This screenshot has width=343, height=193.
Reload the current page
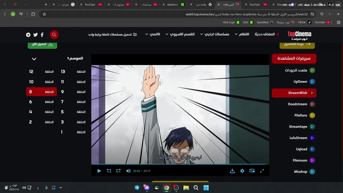(x=322, y=14)
